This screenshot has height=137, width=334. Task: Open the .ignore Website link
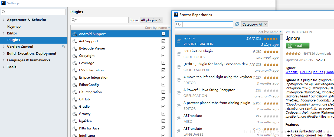292,72
